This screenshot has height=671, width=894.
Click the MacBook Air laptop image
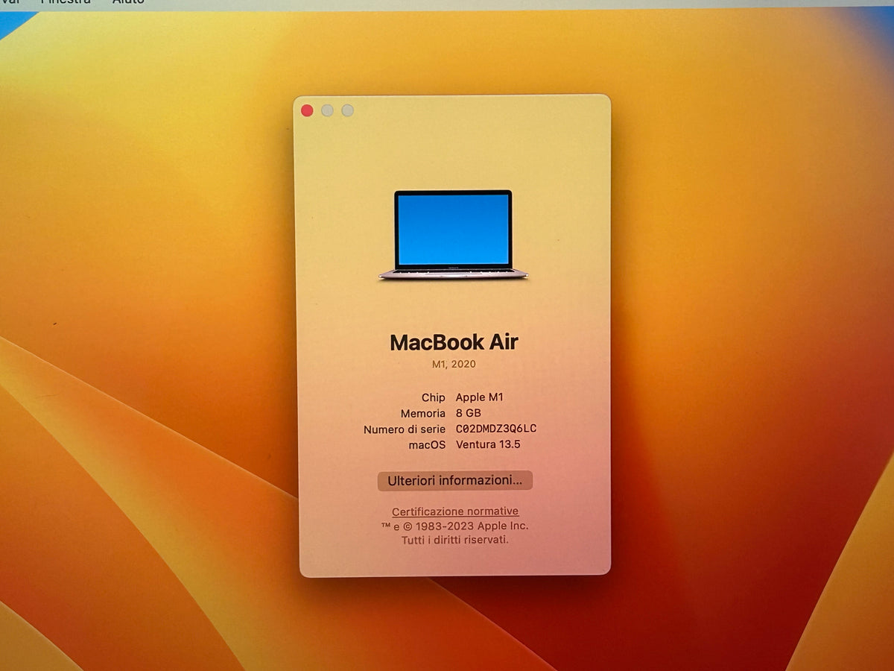453,235
